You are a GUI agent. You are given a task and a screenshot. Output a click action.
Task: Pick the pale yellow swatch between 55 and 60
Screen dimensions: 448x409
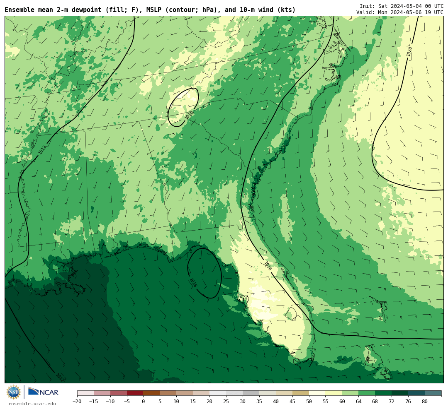pos(334,393)
